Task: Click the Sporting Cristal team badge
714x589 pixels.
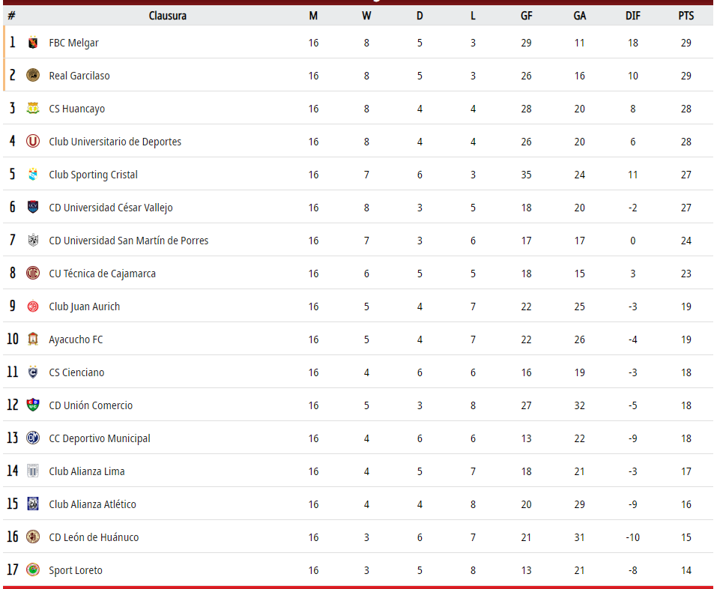Action: (x=33, y=174)
